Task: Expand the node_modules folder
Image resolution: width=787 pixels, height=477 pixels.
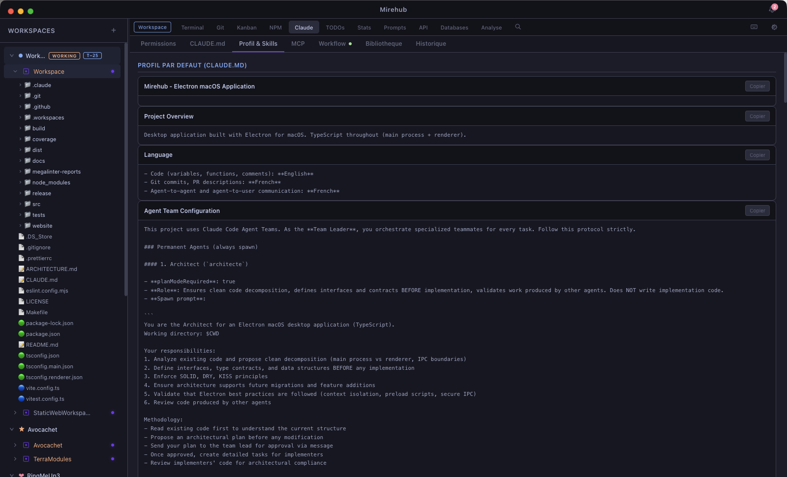Action: [x=20, y=182]
